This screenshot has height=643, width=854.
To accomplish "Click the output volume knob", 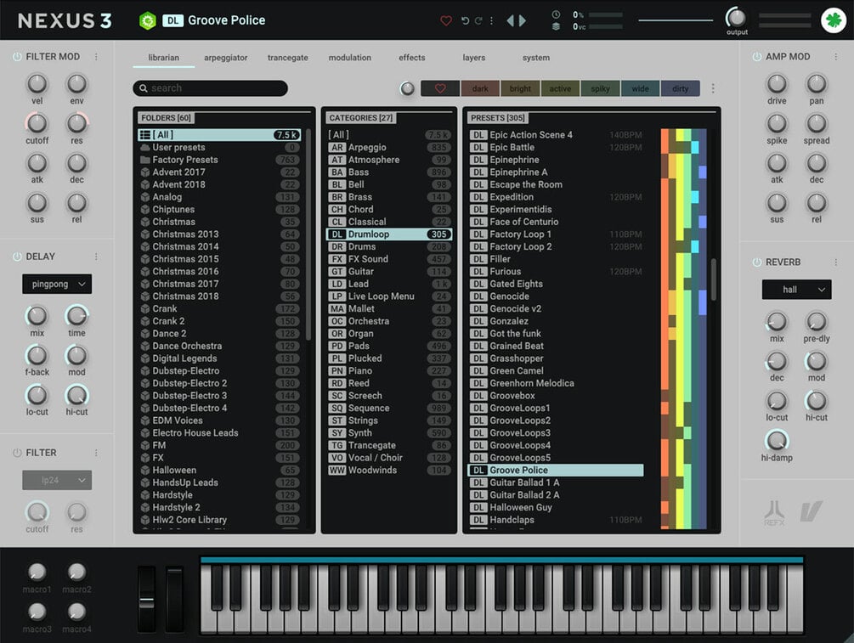I will coord(737,18).
